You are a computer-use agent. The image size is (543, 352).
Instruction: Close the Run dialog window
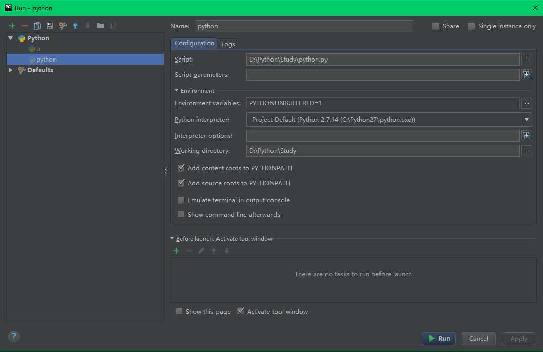click(535, 8)
